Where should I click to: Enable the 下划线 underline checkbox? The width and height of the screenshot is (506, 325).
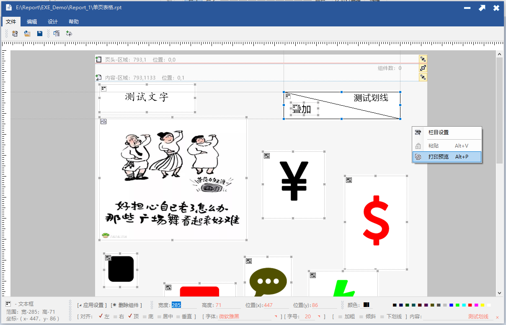click(382, 317)
